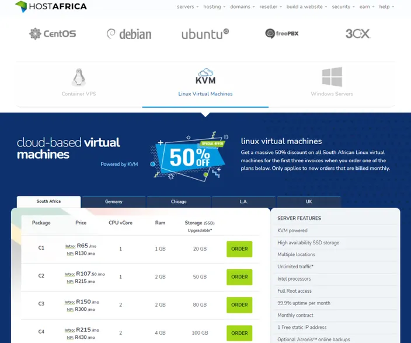Click the 'linux virtual machines' heading
This screenshot has height=343, width=411.
coord(281,141)
